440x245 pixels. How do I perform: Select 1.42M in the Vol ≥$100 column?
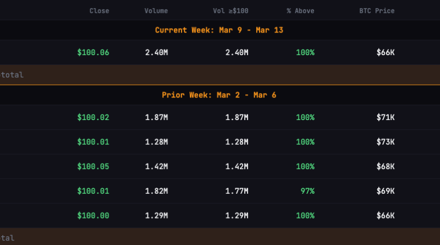(237, 166)
